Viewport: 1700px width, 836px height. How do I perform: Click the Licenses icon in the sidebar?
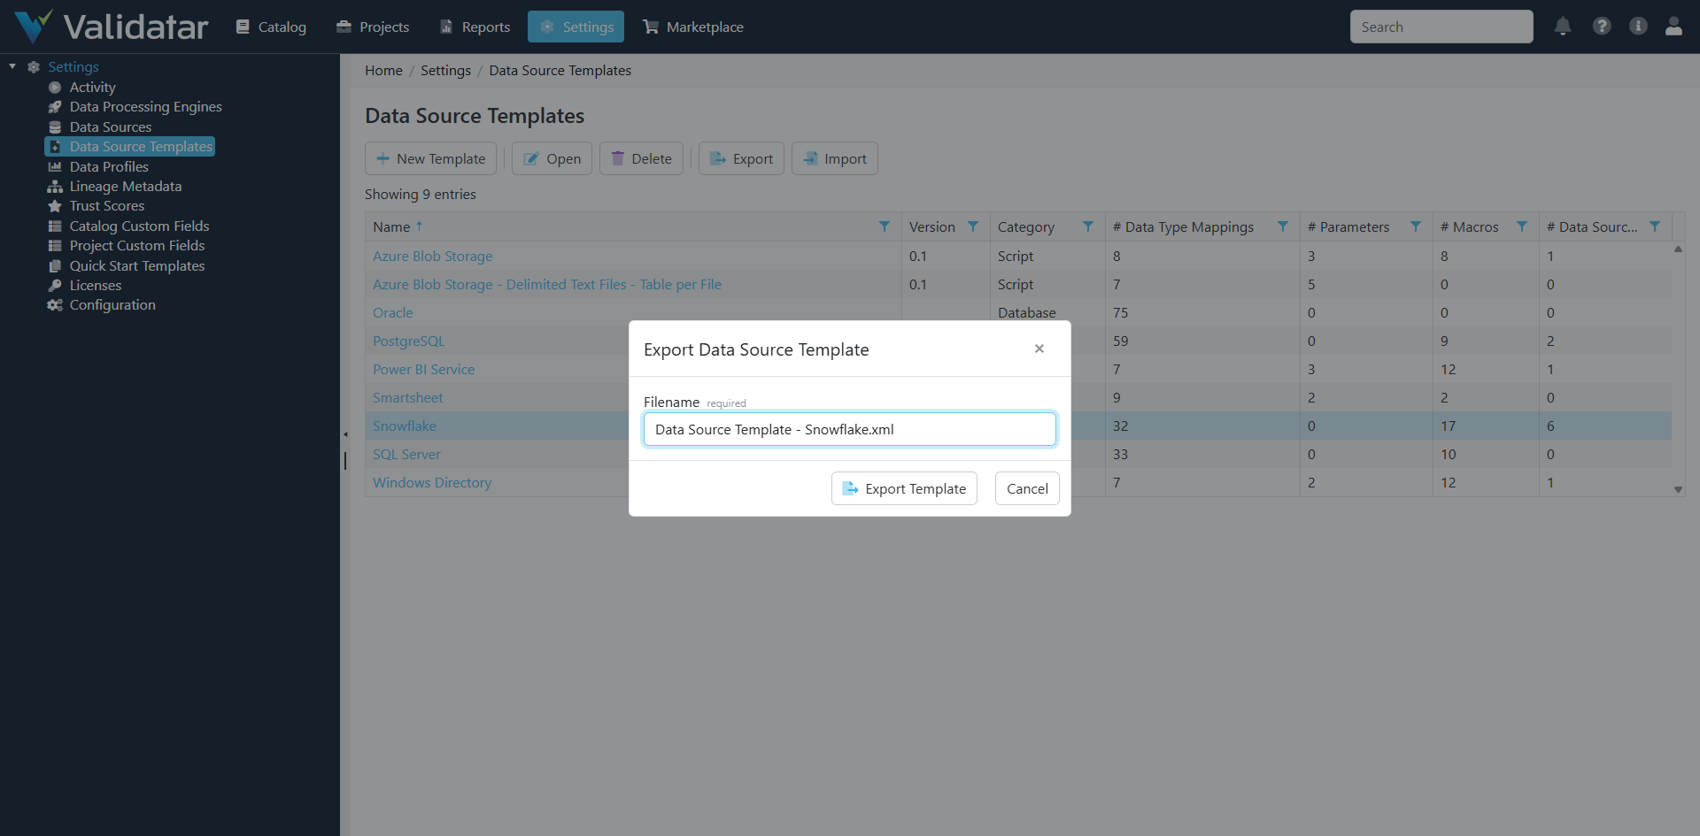55,285
